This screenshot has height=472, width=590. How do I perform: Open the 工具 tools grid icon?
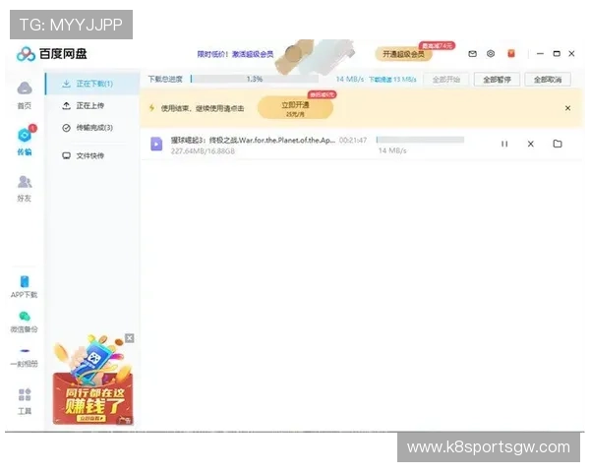tap(25, 395)
